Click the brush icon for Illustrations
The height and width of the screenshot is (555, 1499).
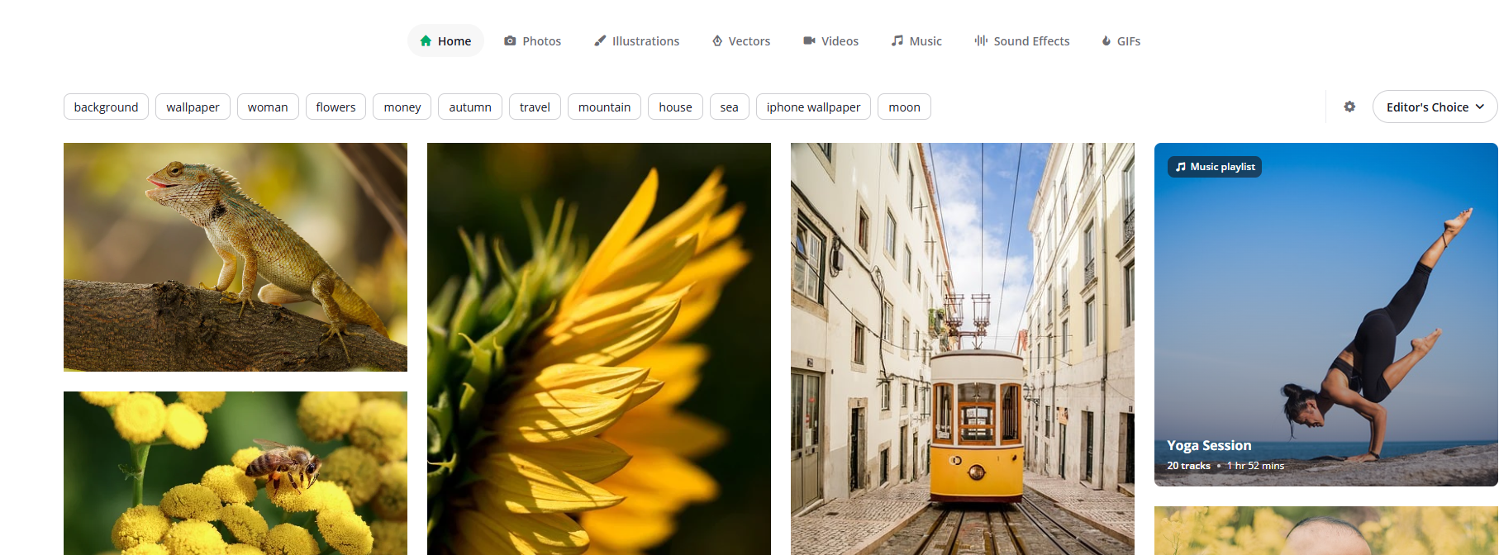pyautogui.click(x=600, y=40)
